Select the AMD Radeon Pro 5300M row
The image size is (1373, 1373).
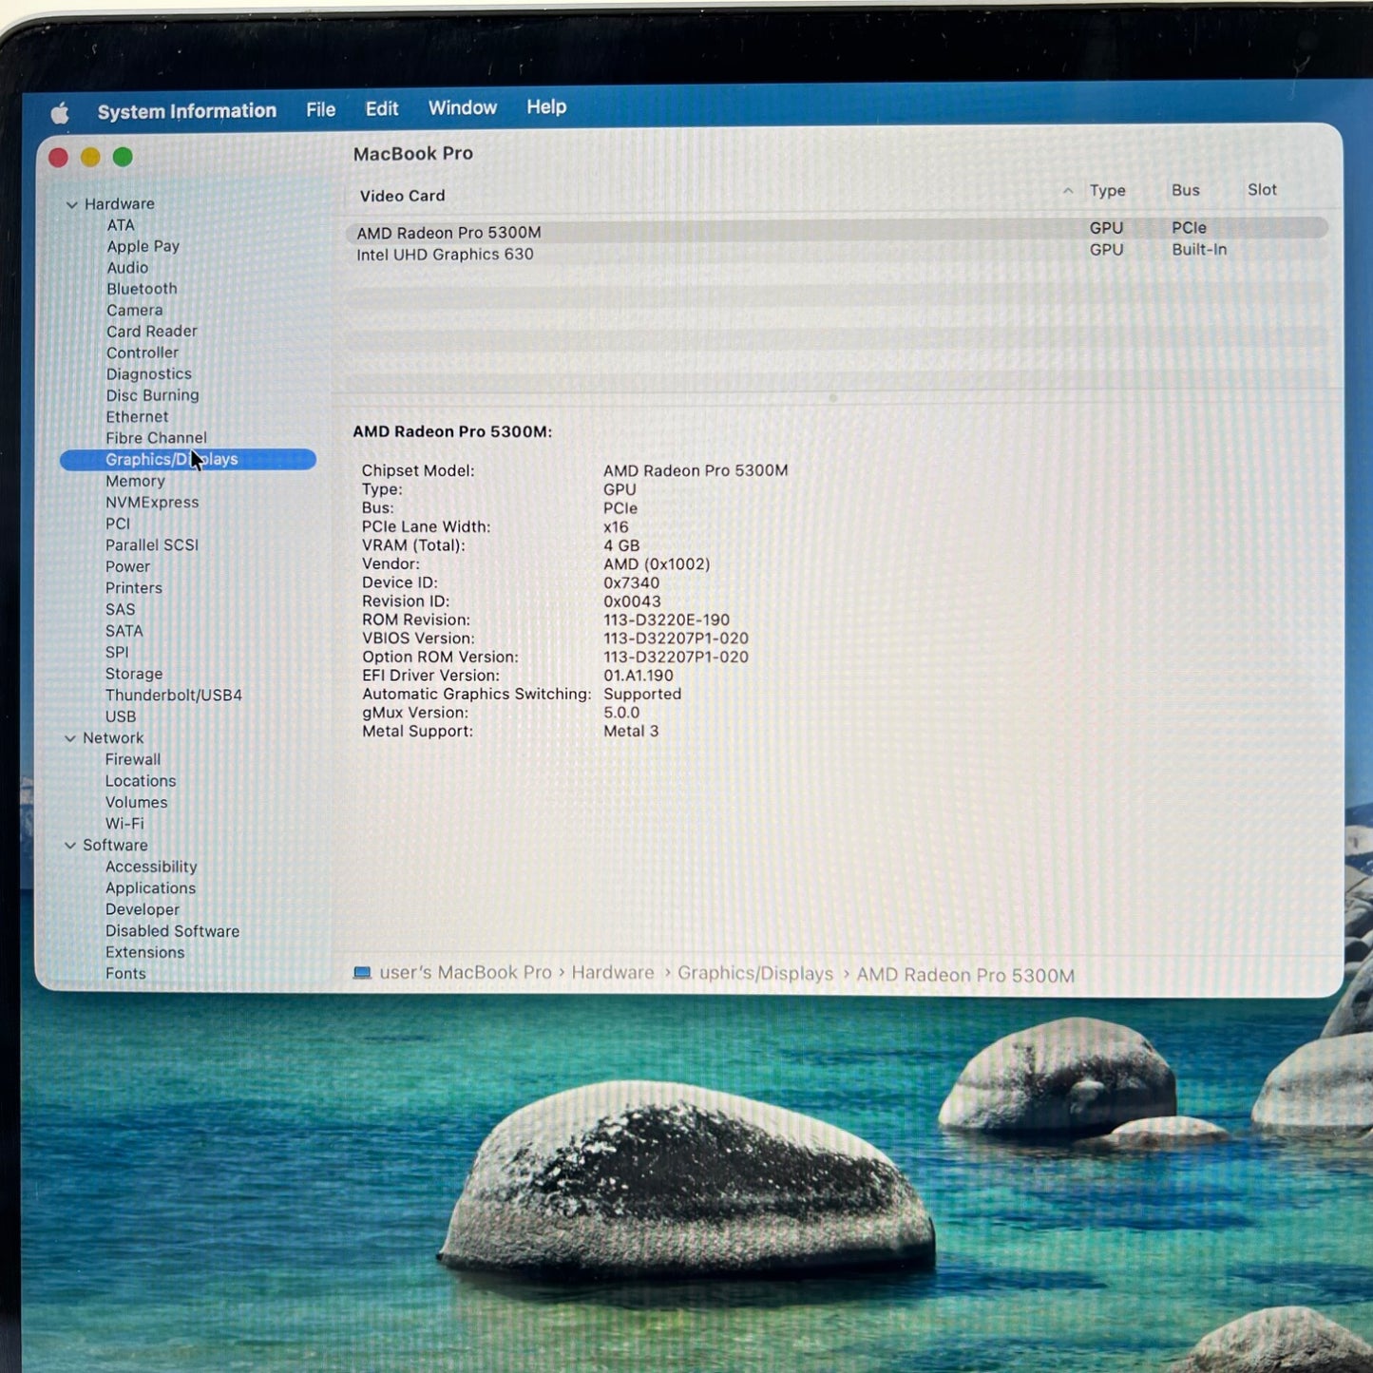pyautogui.click(x=836, y=230)
